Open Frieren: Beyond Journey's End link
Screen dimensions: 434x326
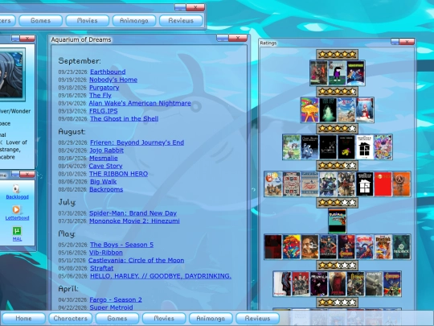click(137, 142)
